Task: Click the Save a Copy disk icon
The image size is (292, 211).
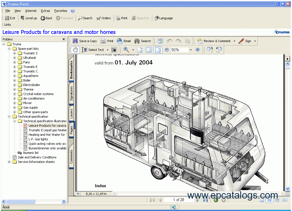Action: point(75,41)
